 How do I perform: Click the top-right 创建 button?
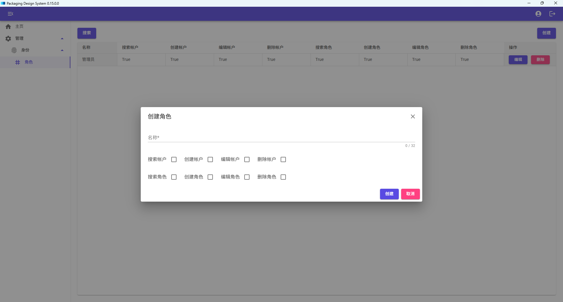pos(546,33)
